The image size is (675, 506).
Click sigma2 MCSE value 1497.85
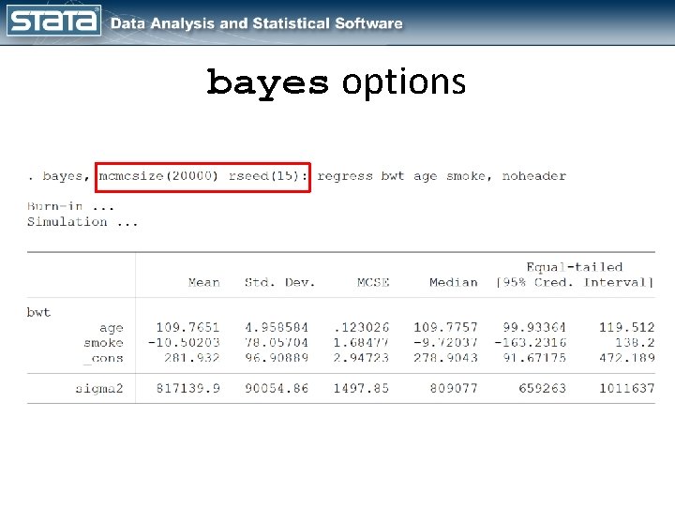pos(361,389)
